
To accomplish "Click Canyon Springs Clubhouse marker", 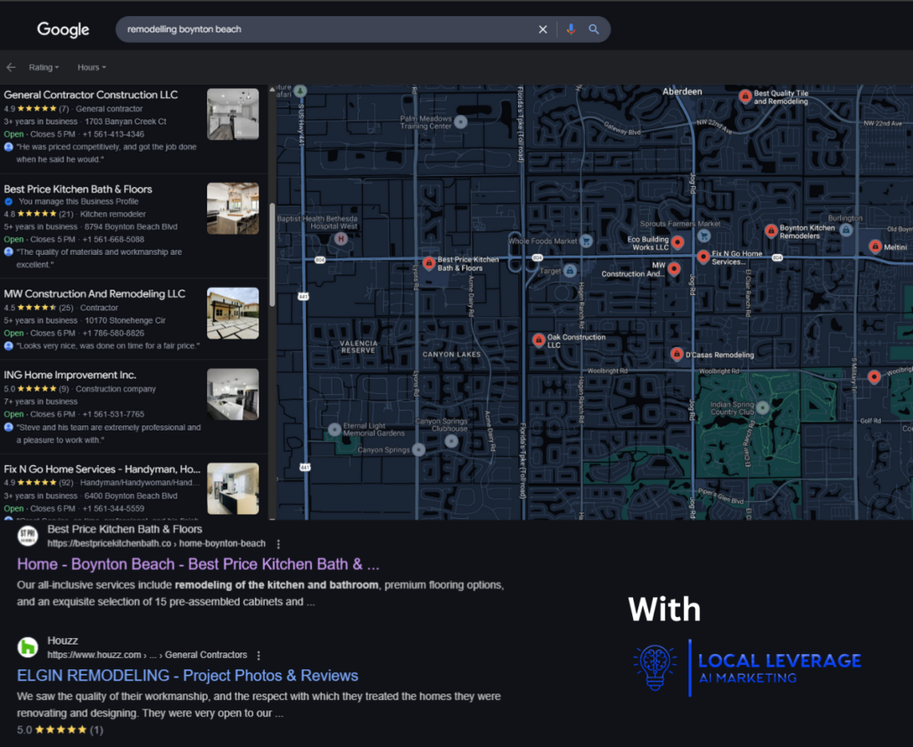I will point(451,441).
